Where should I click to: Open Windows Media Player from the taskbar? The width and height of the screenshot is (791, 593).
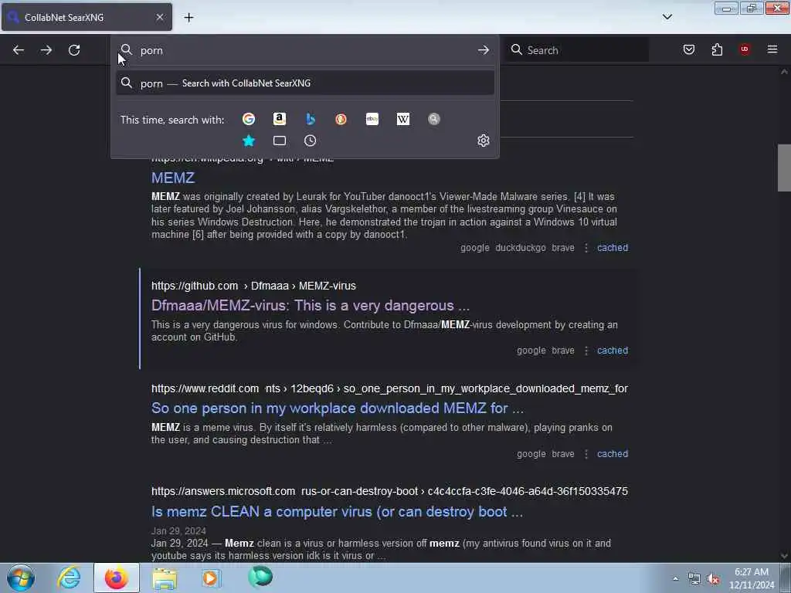coord(211,578)
